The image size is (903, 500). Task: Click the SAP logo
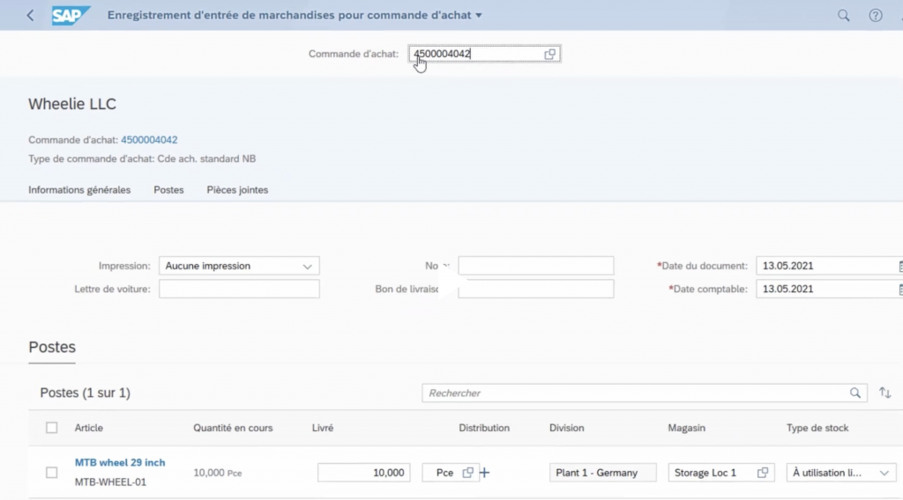(x=71, y=16)
